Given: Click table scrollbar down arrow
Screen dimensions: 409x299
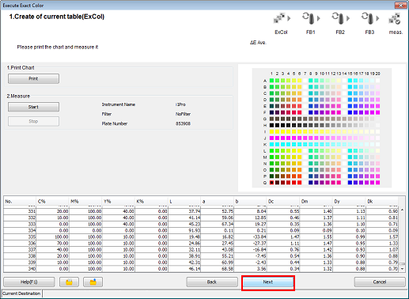Looking at the screenshot, I should (x=402, y=269).
